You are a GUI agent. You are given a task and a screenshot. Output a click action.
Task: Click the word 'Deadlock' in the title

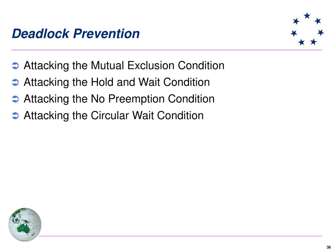click(x=41, y=34)
